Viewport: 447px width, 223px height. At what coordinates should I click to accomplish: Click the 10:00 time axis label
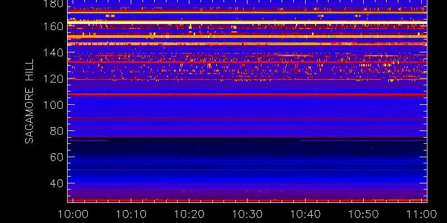point(73,214)
